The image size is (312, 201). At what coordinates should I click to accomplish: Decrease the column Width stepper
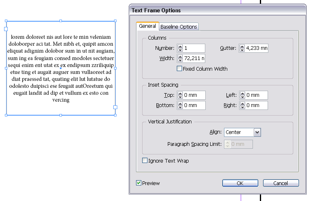click(x=180, y=60)
